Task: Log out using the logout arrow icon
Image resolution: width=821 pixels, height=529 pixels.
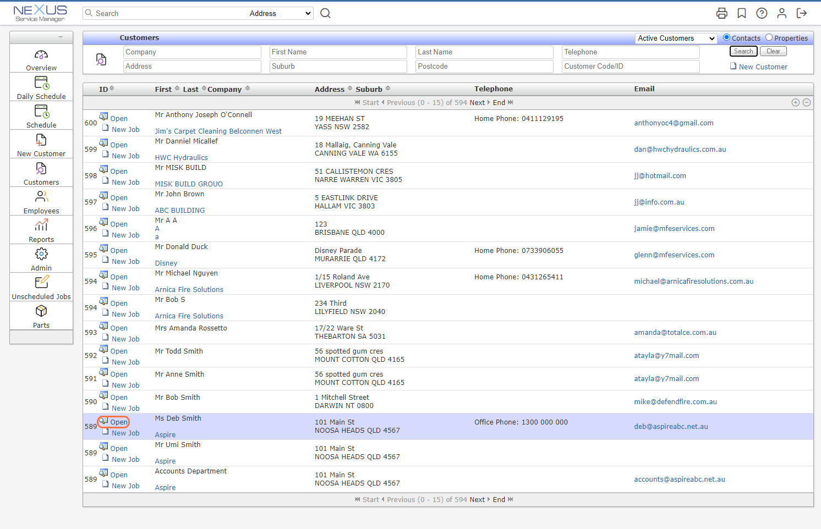Action: (802, 13)
